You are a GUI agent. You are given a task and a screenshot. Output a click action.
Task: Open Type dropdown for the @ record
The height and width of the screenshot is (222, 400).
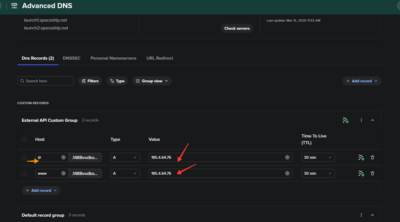click(125, 158)
